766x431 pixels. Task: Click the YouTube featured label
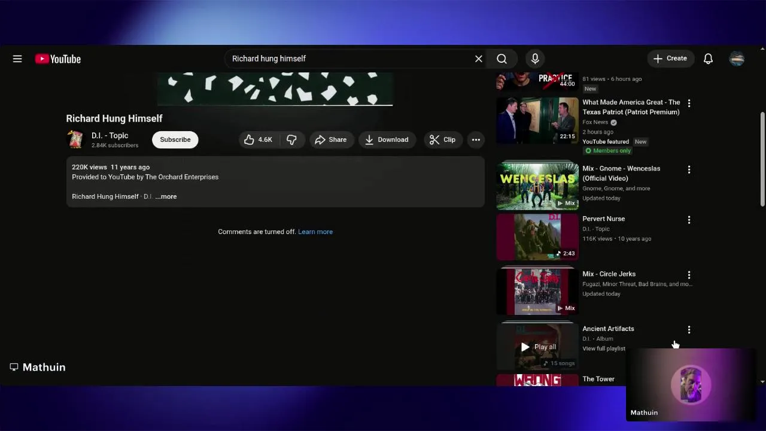coord(606,142)
